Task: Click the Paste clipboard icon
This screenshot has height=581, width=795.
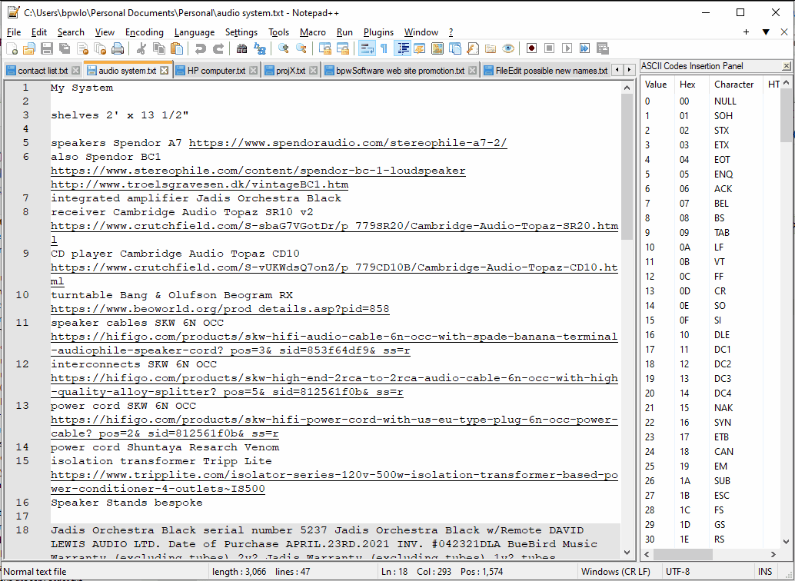Action: point(177,48)
